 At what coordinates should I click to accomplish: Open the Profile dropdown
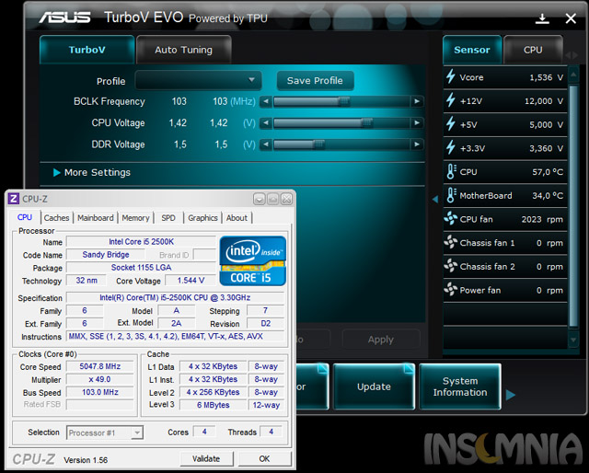[198, 80]
